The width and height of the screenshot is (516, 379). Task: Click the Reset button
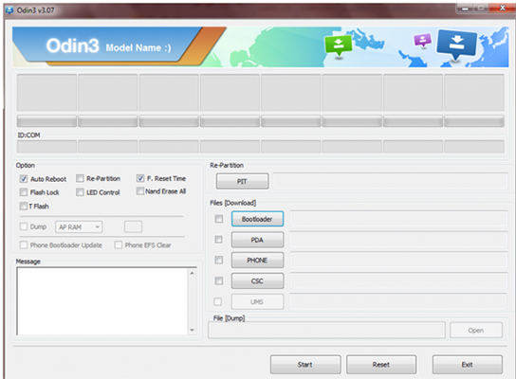[381, 365]
